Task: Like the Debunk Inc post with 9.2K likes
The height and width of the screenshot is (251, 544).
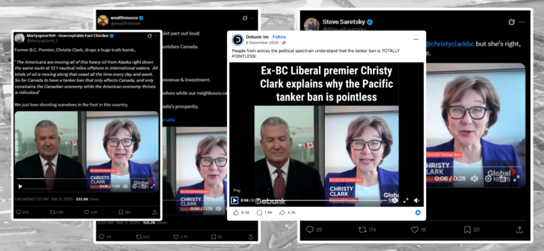Action: click(242, 213)
